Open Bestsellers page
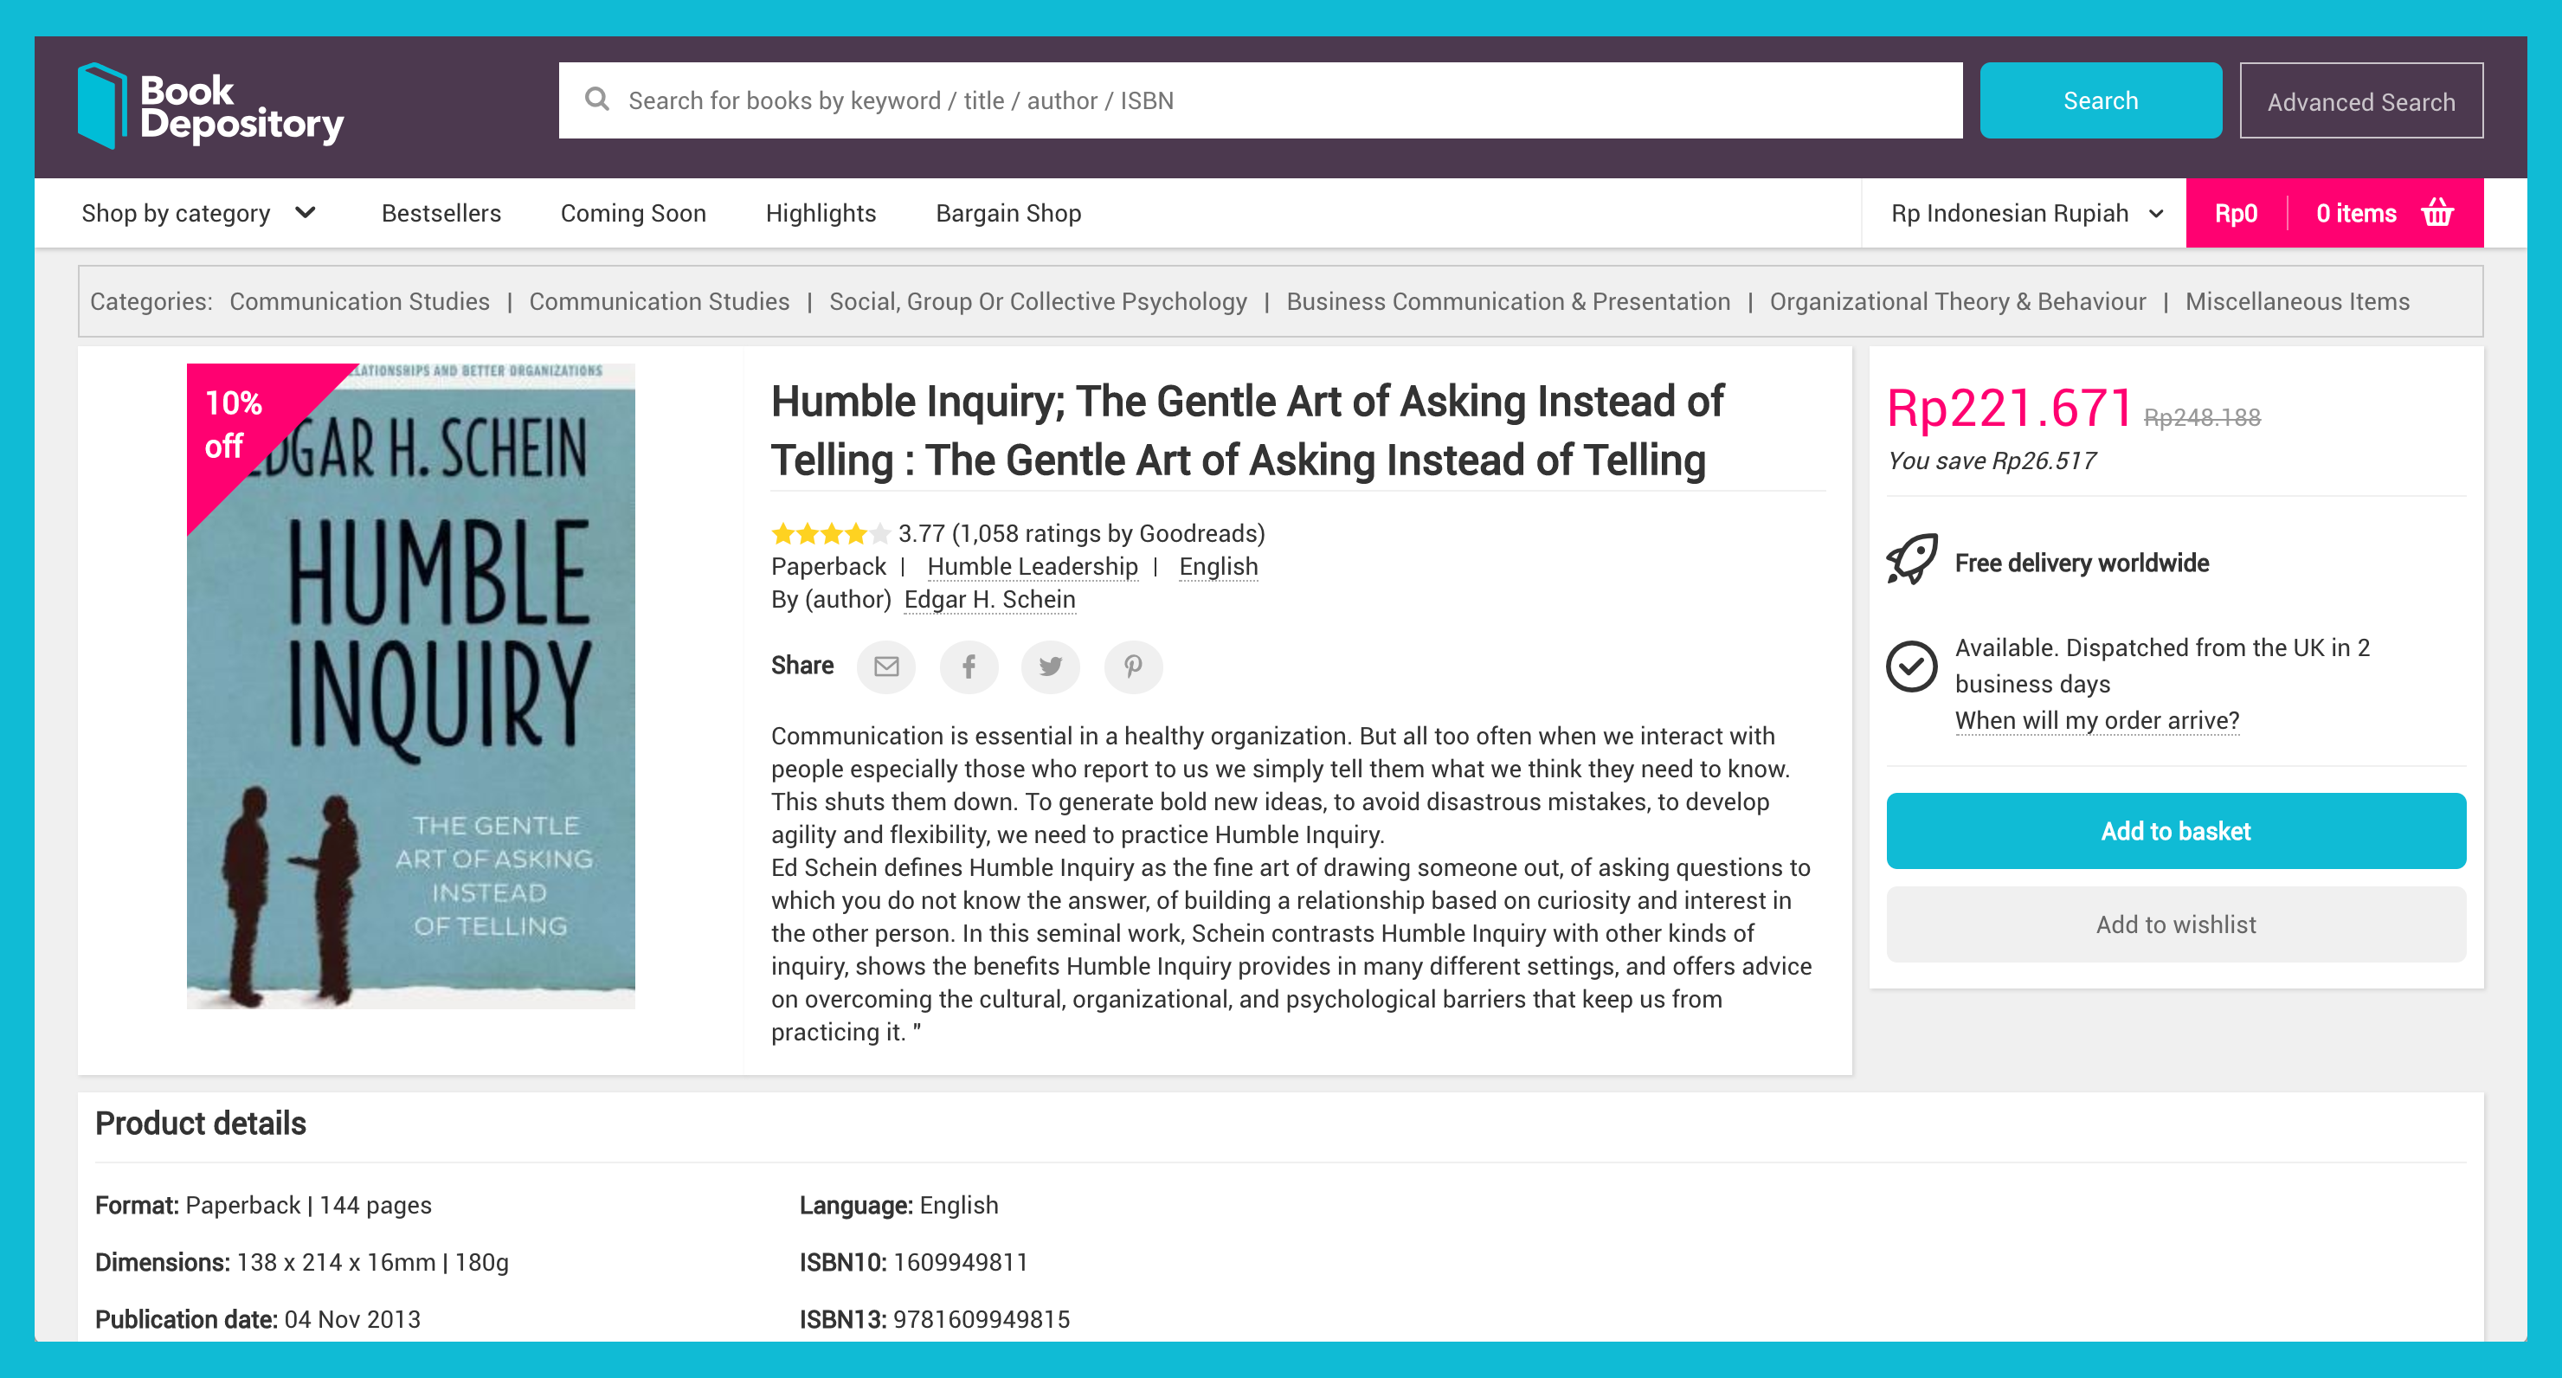The image size is (2562, 1378). point(441,213)
